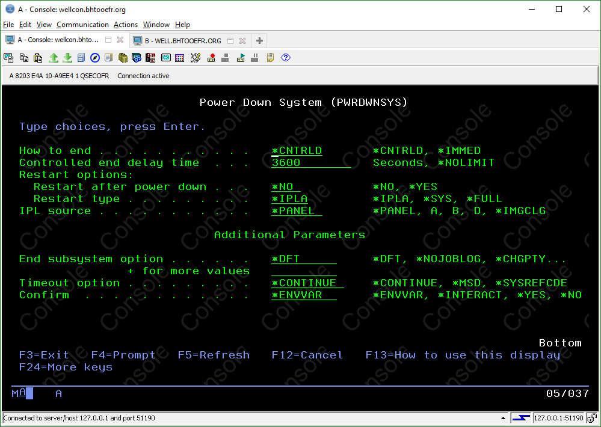Click the F4=Prompt function key text
The image size is (601, 427).
pyautogui.click(x=123, y=355)
